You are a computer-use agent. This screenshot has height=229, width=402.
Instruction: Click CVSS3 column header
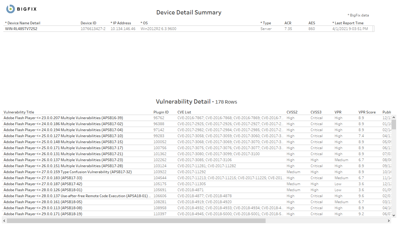point(316,112)
